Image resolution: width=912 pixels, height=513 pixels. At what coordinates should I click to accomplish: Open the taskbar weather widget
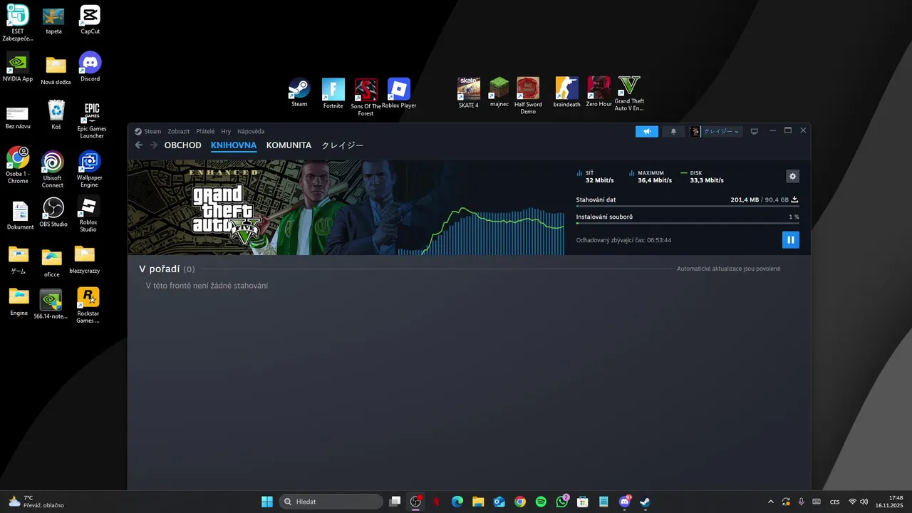coord(36,502)
